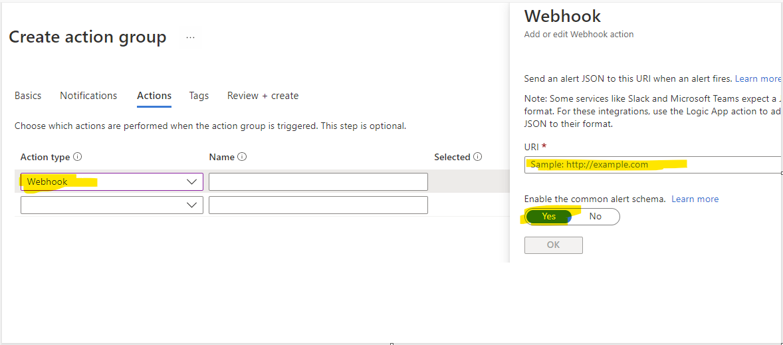The image size is (783, 345).
Task: Switch to the Basics tab
Action: [x=28, y=96]
